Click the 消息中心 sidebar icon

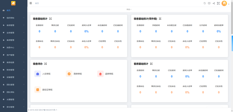coord(3,47)
